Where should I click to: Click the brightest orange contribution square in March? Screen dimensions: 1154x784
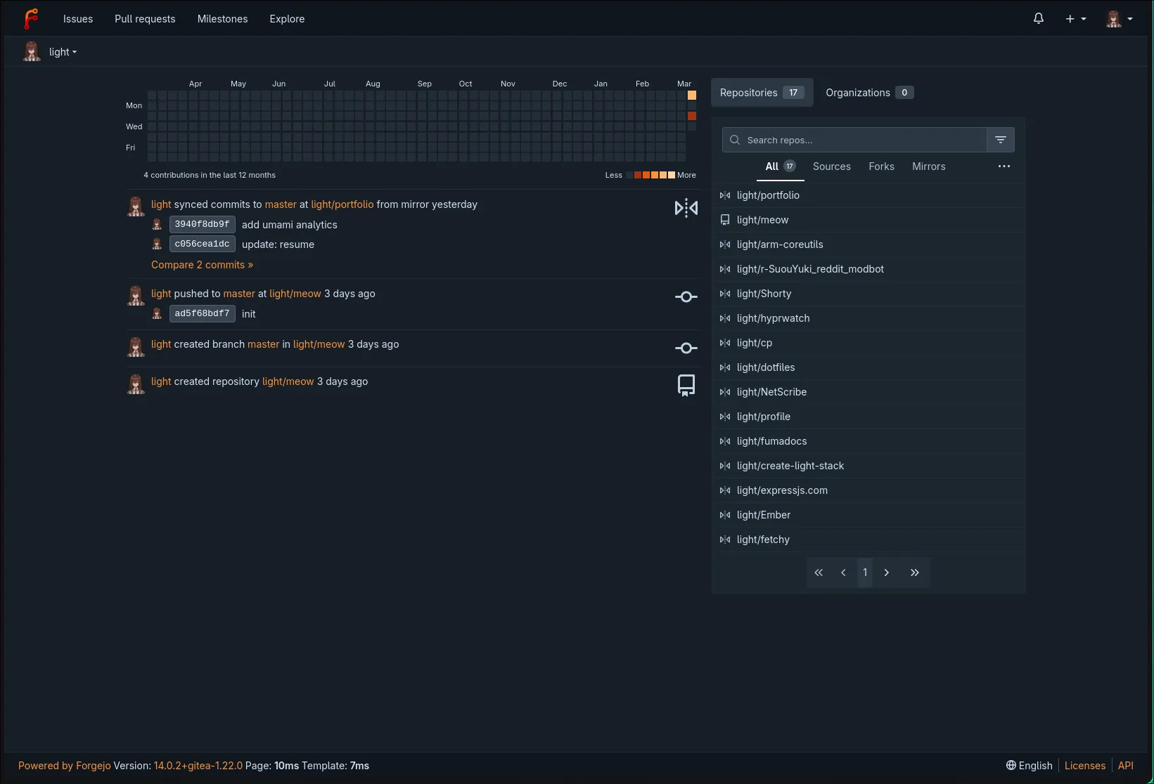click(x=692, y=95)
